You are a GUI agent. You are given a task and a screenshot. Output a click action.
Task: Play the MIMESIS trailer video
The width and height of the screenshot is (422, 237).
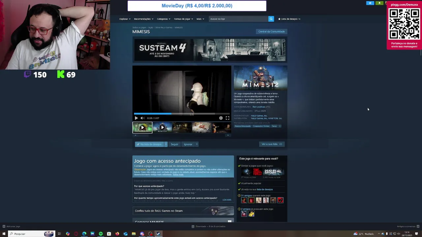(136, 118)
